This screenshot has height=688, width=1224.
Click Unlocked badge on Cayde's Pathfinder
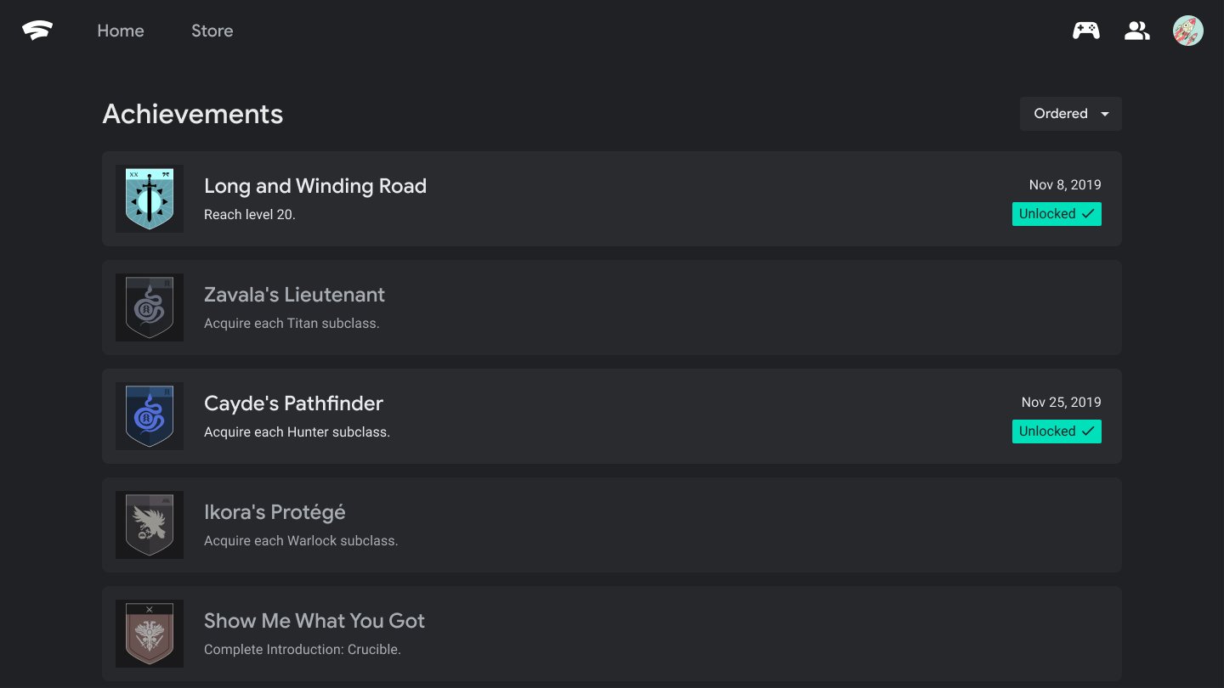point(1057,431)
